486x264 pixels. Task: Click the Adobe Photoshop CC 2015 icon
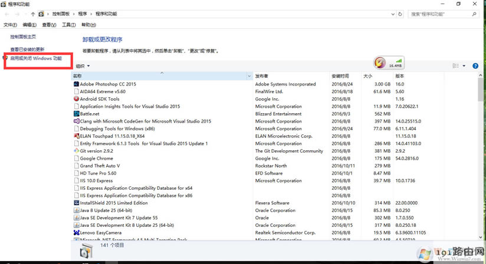[76, 84]
